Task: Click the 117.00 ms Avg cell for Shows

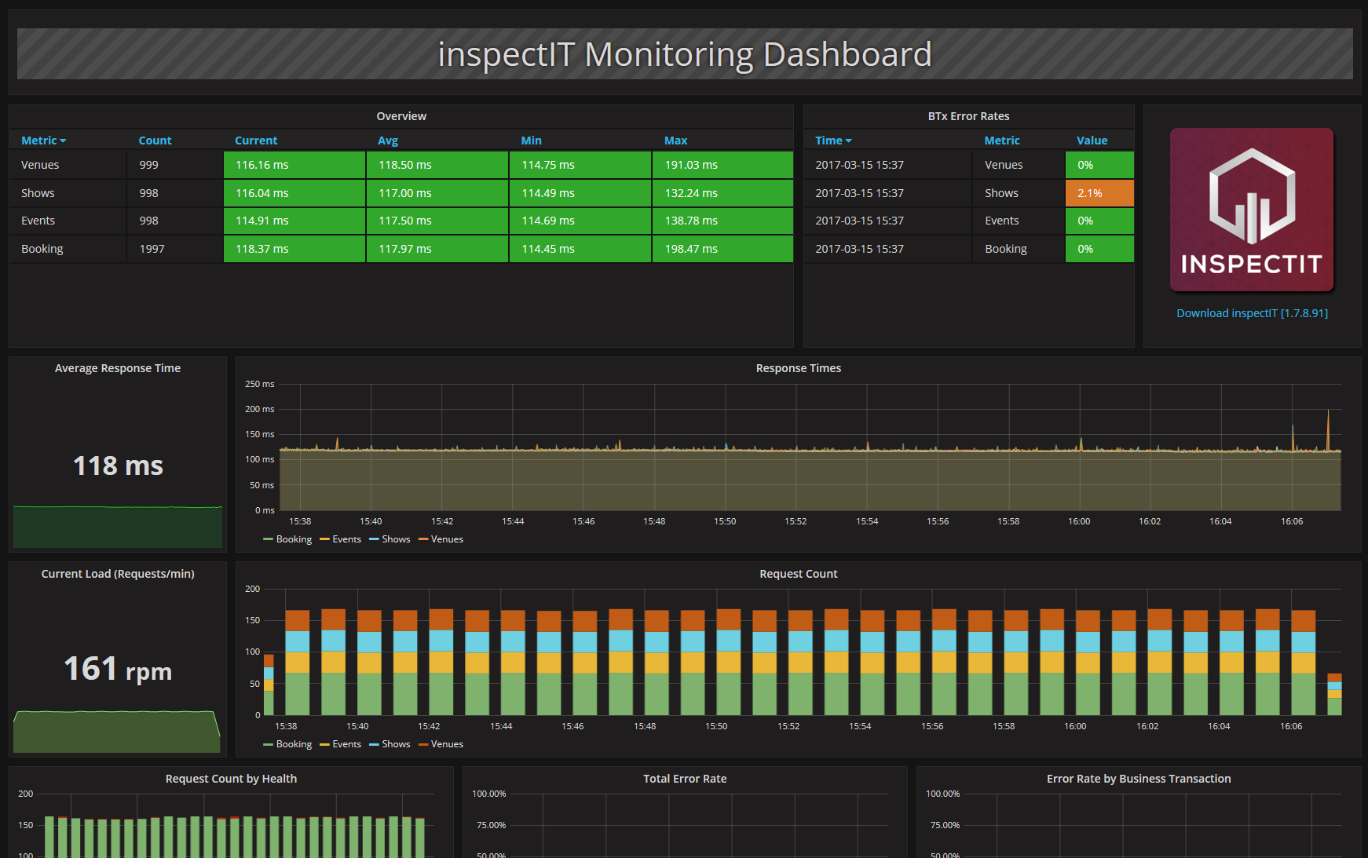Action: (x=437, y=193)
